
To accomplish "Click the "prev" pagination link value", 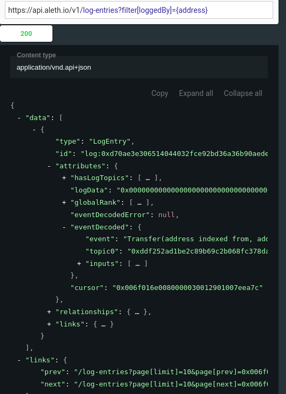I will pos(171,372).
